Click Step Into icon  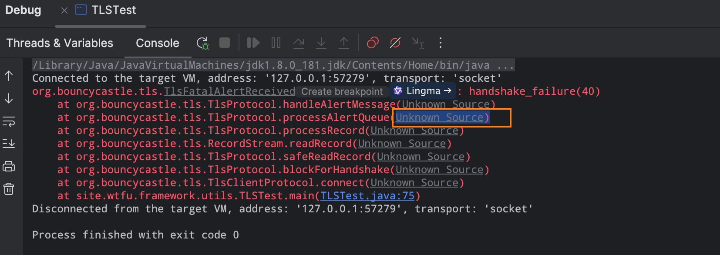tap(321, 43)
